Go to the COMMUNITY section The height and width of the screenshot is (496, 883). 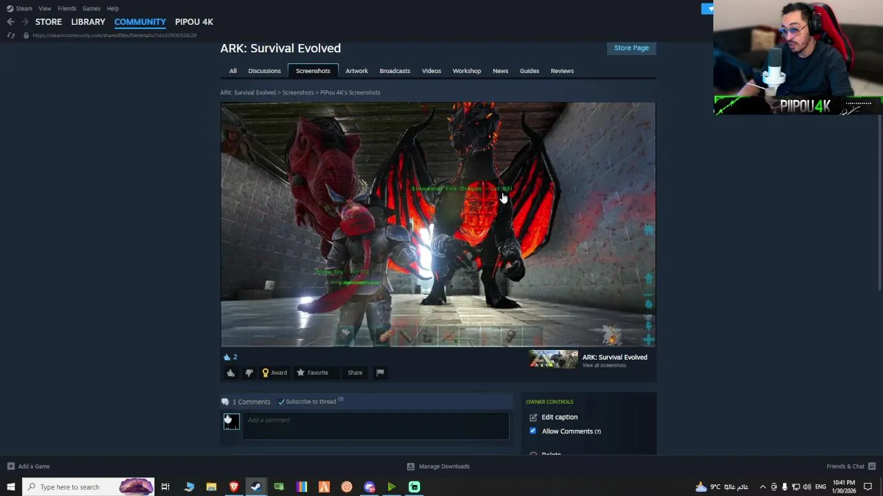click(x=140, y=22)
